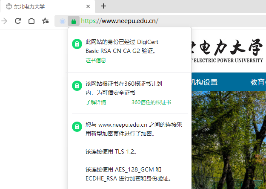This screenshot has width=266, height=189.
Task: Click the campus trees banner photo
Action: pyautogui.click(x=229, y=140)
